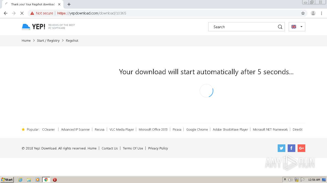Click red Opera taskbar icon
Image resolution: width=327 pixels, height=183 pixels.
click(x=55, y=180)
